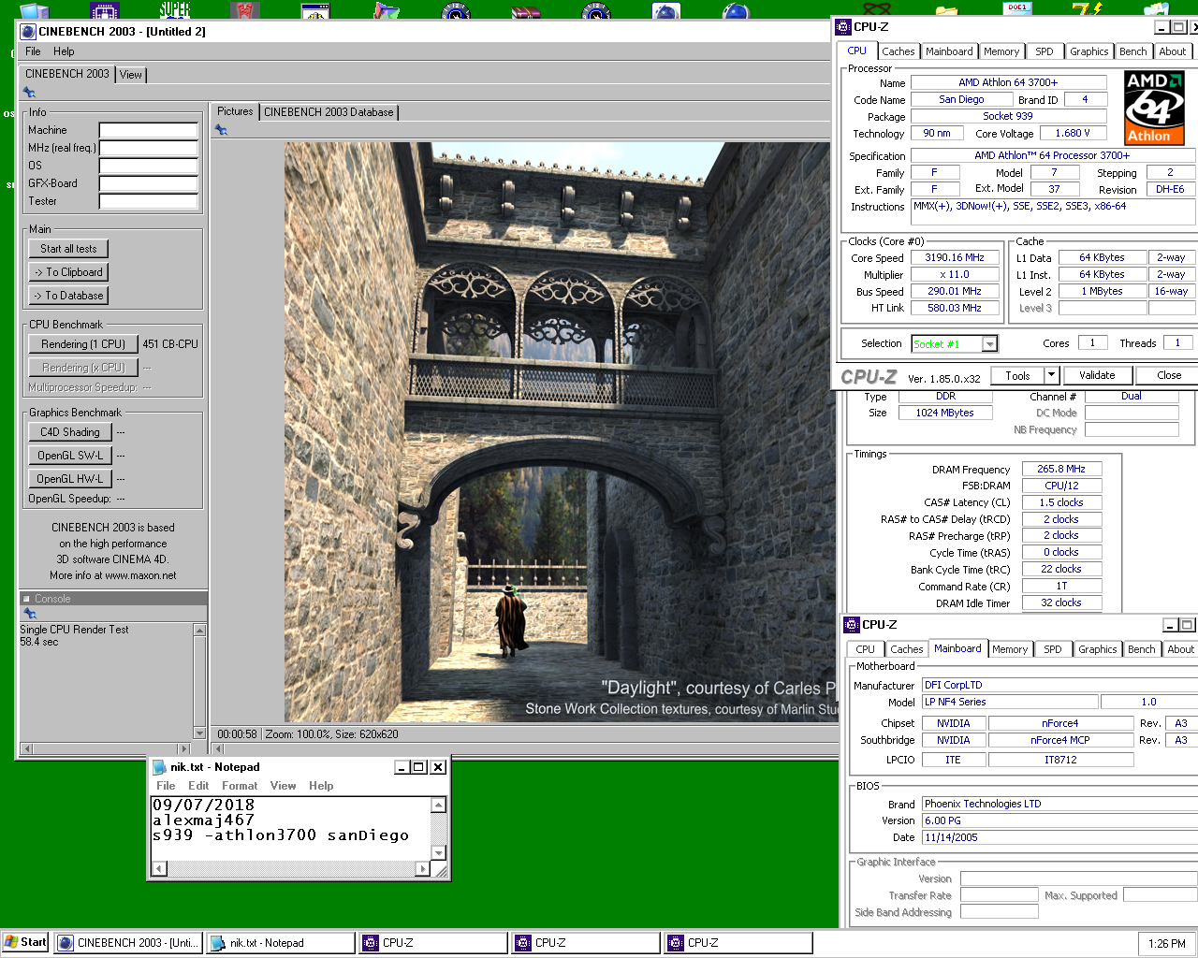Click the 00:00:58 status bar time
This screenshot has height=958, width=1198.
(x=237, y=734)
